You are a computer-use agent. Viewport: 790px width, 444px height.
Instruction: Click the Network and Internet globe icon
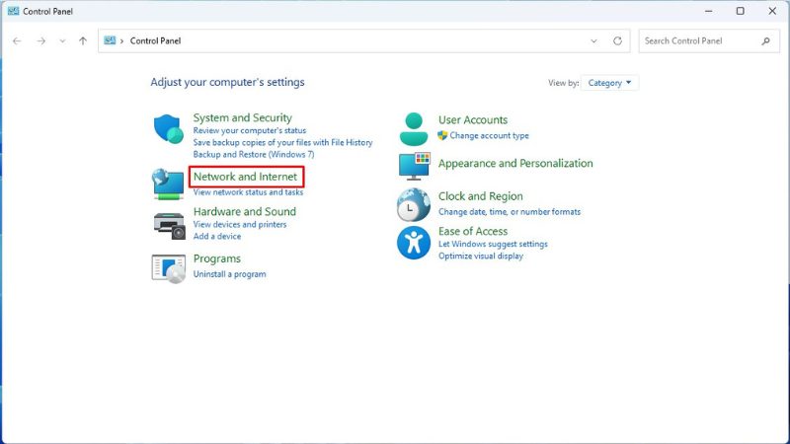pyautogui.click(x=168, y=184)
